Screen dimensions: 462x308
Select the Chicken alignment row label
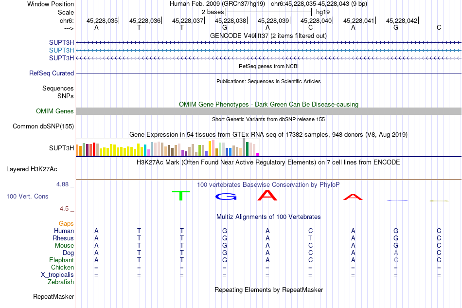click(62, 267)
